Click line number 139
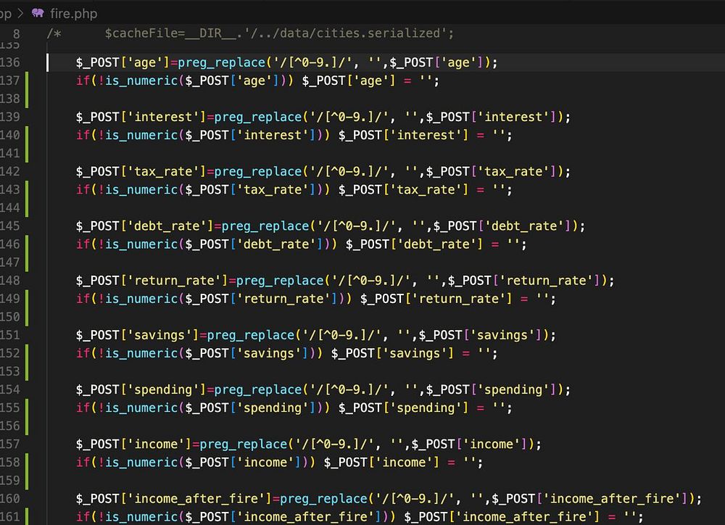725x525 pixels. coord(10,117)
